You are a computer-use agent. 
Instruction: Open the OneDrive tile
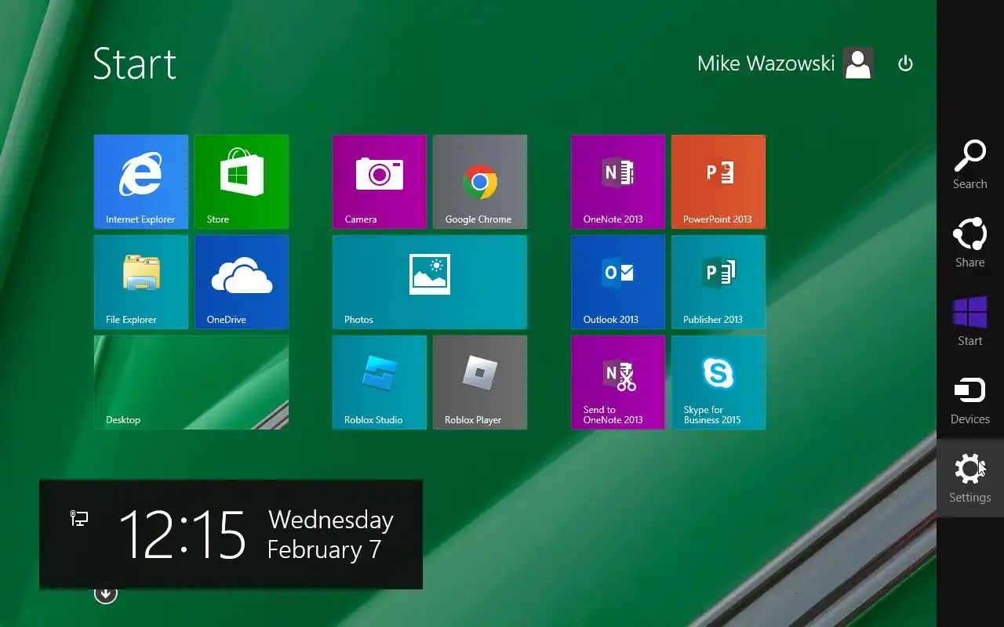click(242, 282)
